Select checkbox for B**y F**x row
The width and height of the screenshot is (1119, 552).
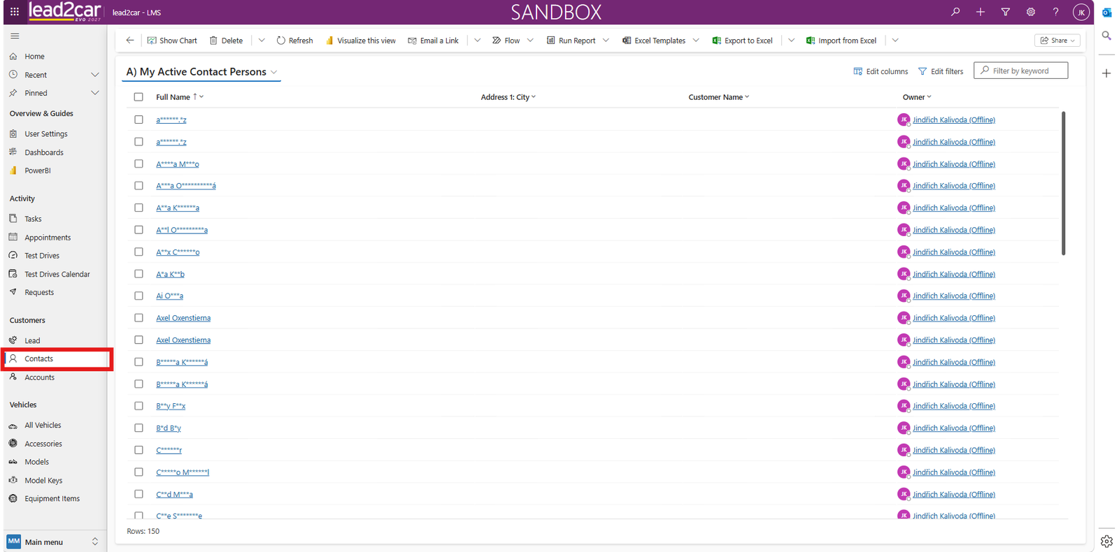tap(138, 406)
